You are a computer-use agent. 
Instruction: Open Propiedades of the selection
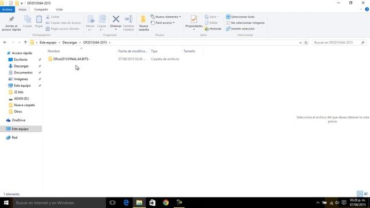(194, 23)
